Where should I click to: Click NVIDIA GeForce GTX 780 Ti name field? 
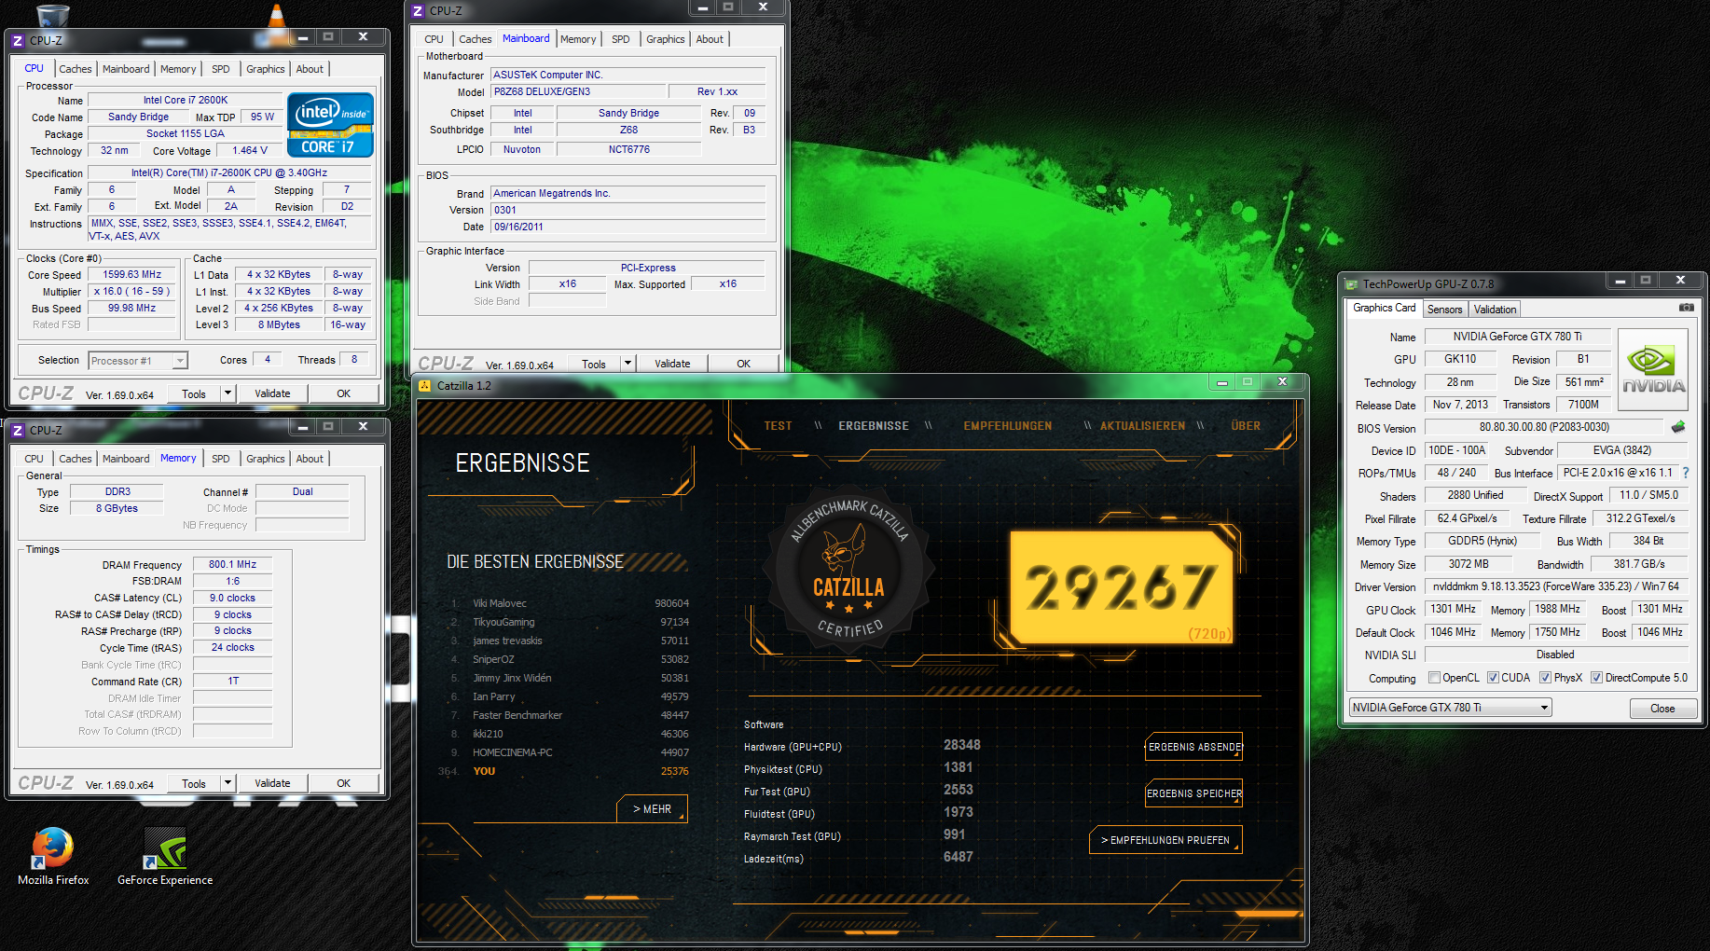pos(1517,337)
